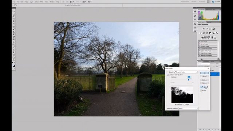The image size is (233, 131).
Task: Add an Invert adjustment
Action: tap(202, 37)
